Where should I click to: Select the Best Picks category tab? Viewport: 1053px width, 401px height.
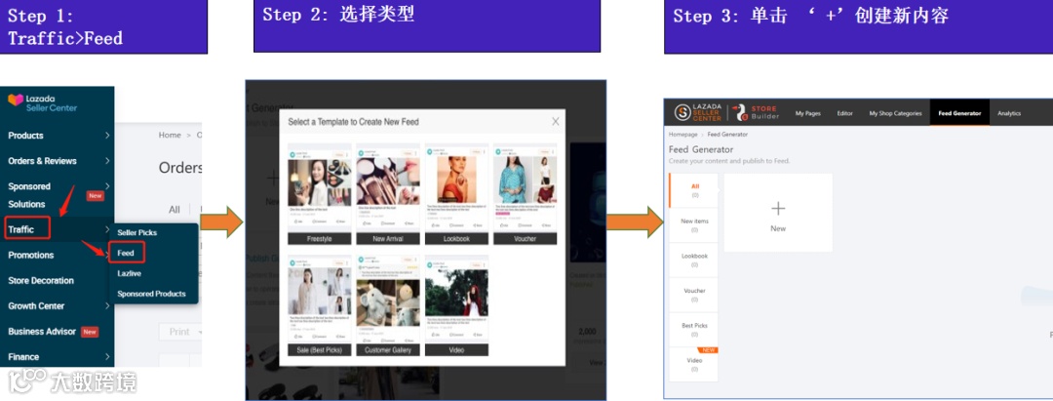point(694,330)
